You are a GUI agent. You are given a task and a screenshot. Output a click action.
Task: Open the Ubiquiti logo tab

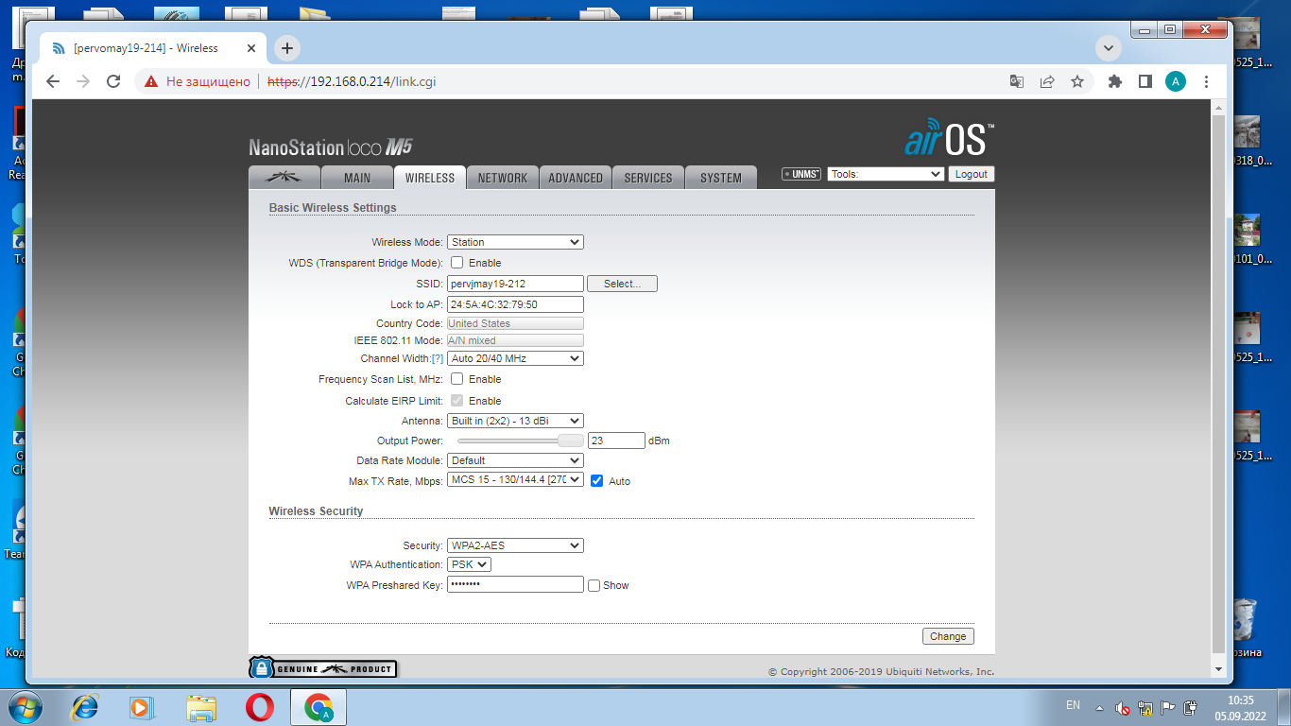(284, 178)
